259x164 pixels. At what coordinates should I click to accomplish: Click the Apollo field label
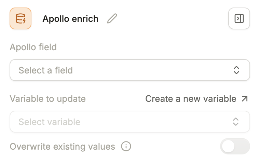(x=33, y=47)
